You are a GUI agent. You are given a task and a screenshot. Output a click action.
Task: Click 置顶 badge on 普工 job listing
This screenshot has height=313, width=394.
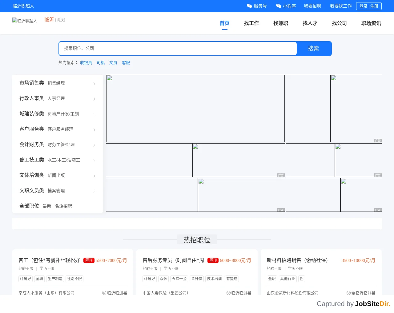pyautogui.click(x=89, y=260)
